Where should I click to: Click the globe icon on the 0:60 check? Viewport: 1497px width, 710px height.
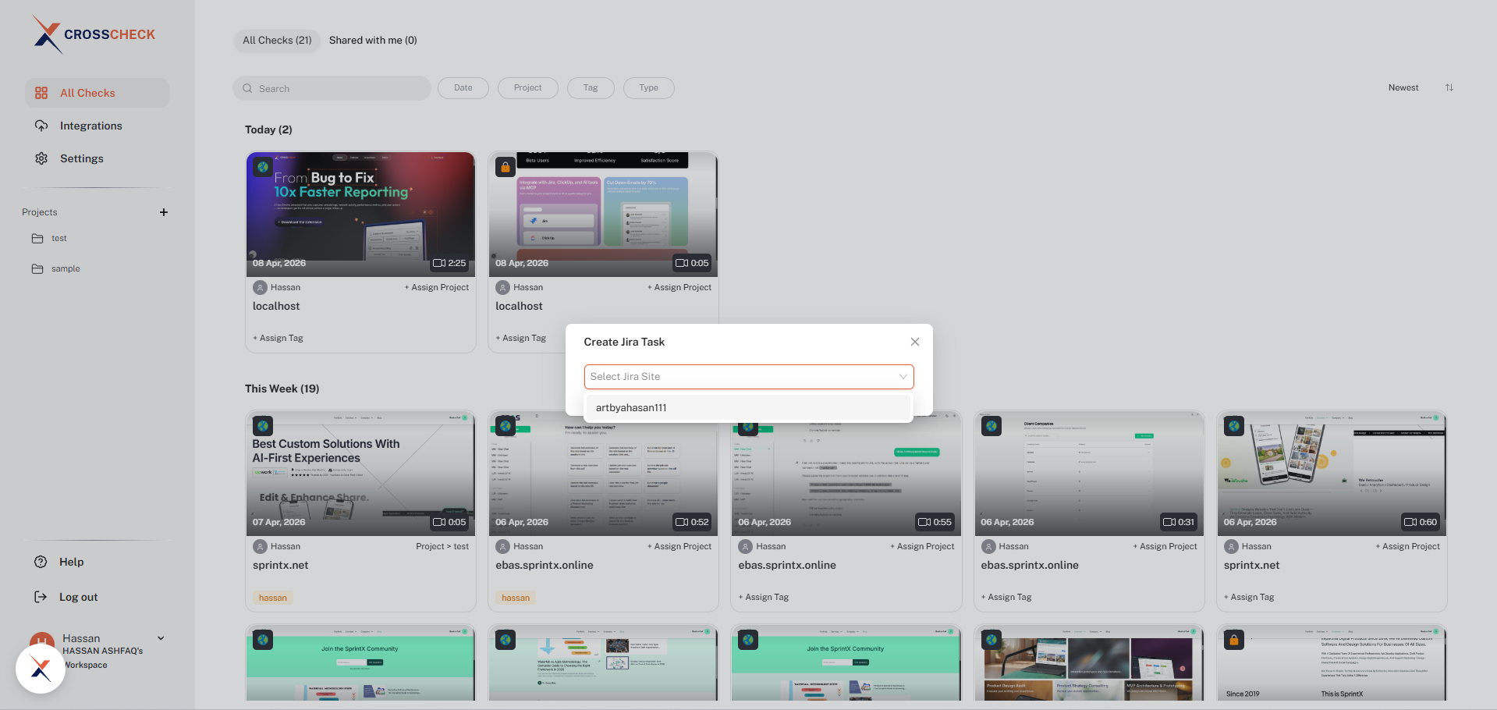[x=1234, y=426]
